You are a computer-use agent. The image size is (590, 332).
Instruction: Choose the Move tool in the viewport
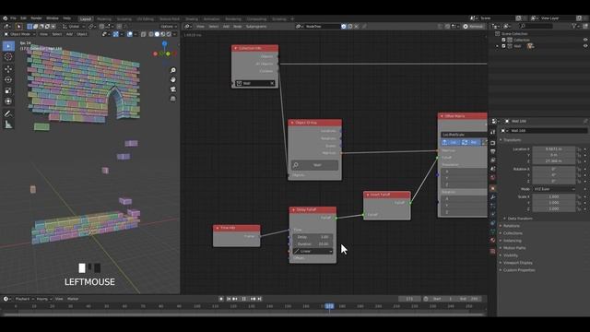click(8, 69)
